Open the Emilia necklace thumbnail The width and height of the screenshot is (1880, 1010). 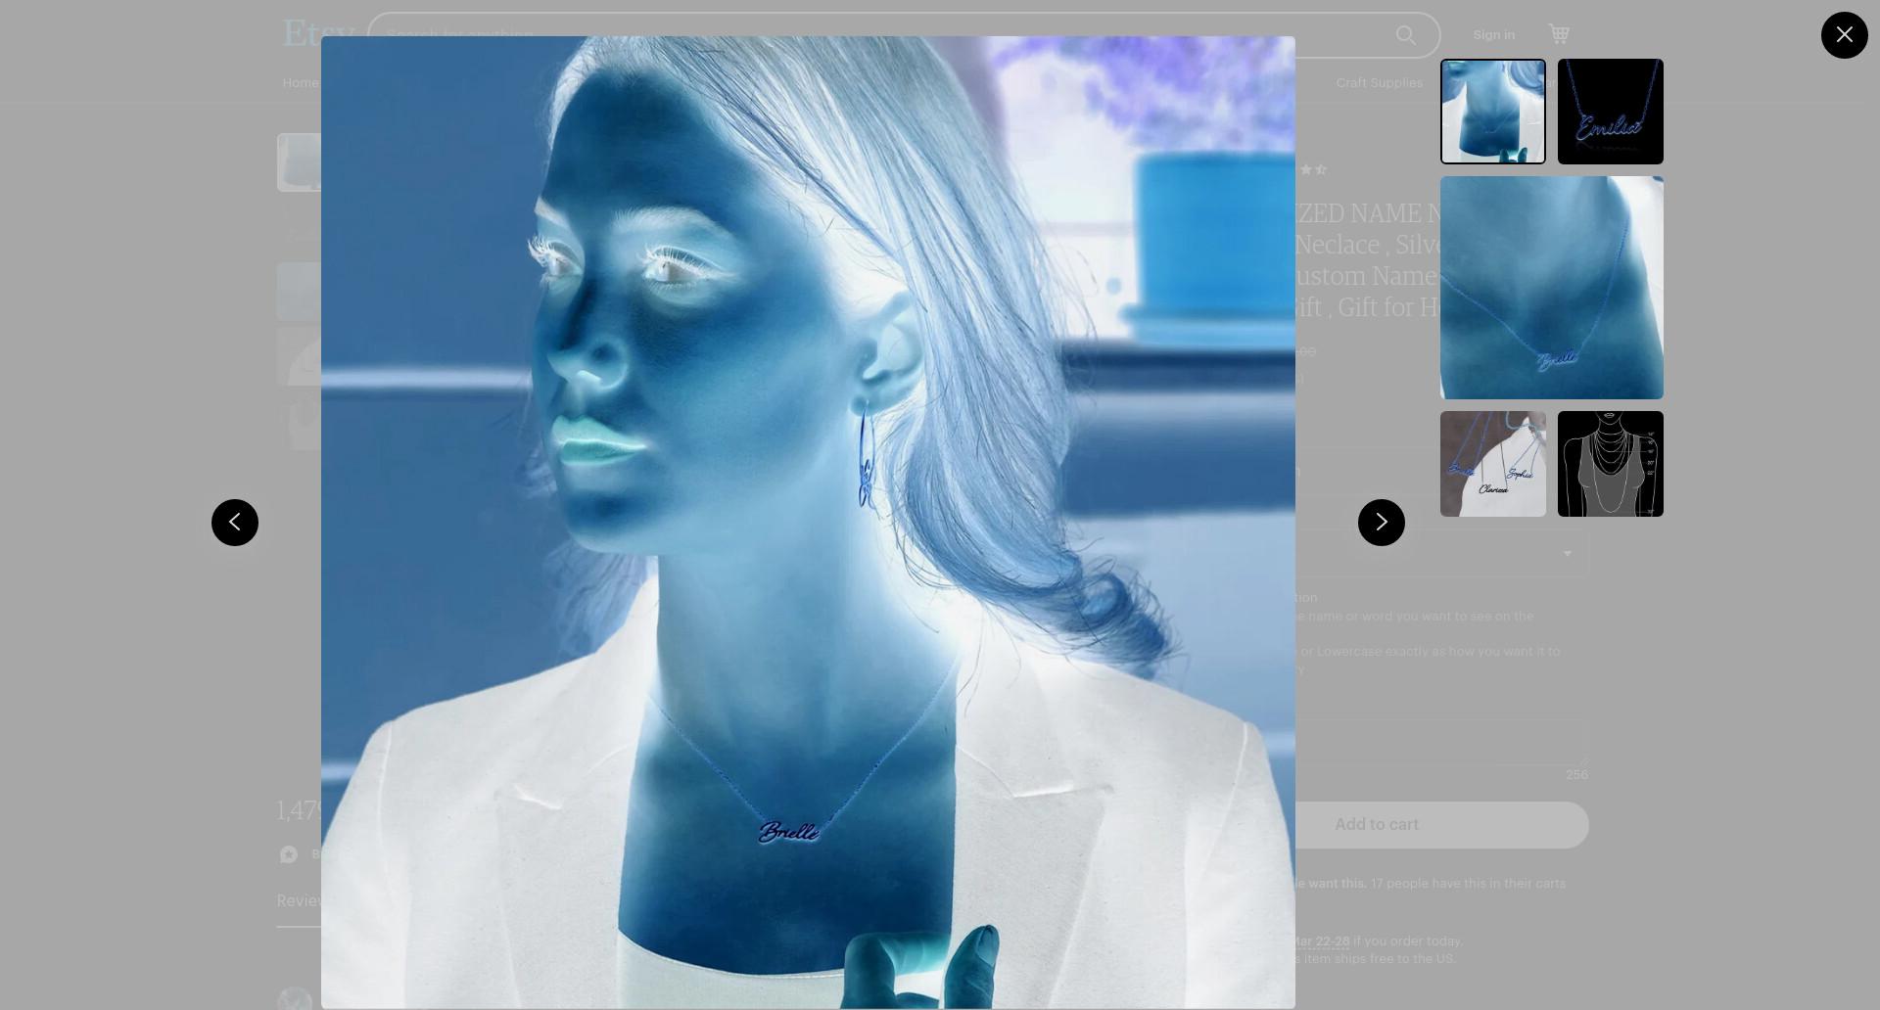(1610, 112)
